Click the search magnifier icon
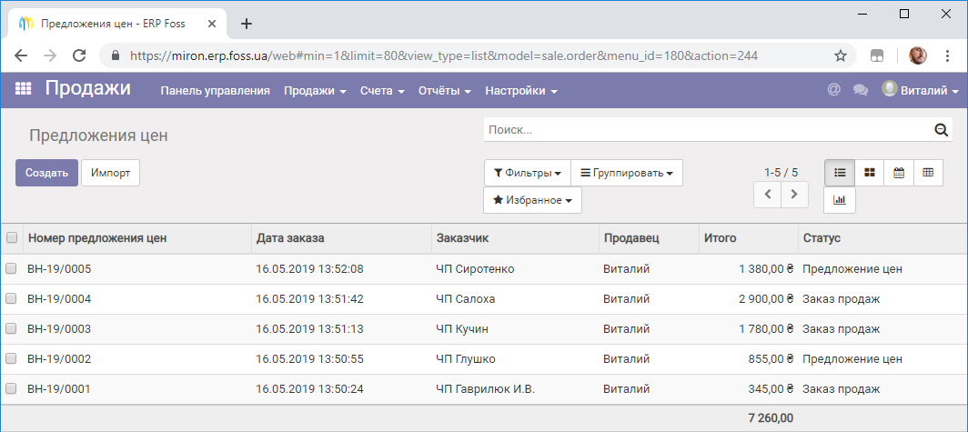The height and width of the screenshot is (432, 968). pyautogui.click(x=941, y=129)
